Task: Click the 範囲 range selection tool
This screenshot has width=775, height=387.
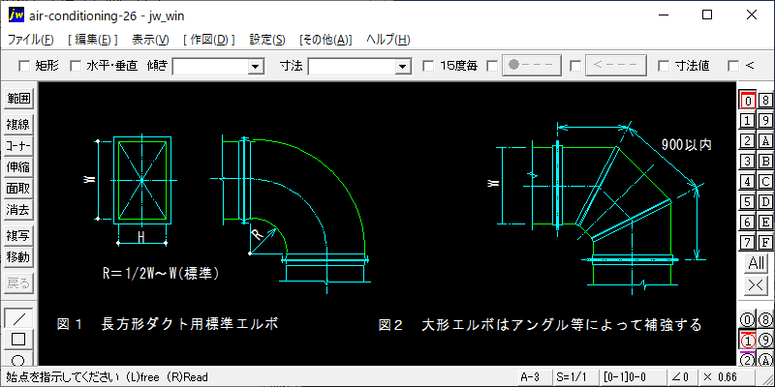Action: pyautogui.click(x=19, y=99)
